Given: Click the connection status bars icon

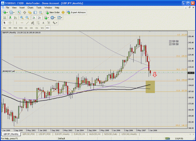Looking at the screenshot, I should (167, 138).
